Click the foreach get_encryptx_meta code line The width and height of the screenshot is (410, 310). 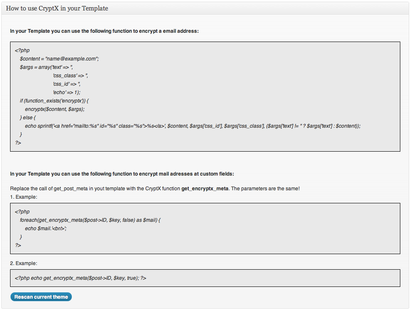[90, 220]
